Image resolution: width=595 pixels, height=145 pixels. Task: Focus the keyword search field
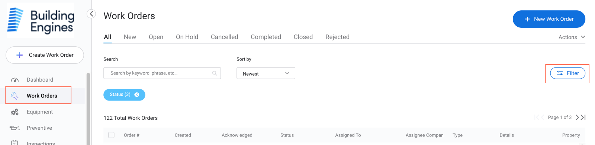162,73
